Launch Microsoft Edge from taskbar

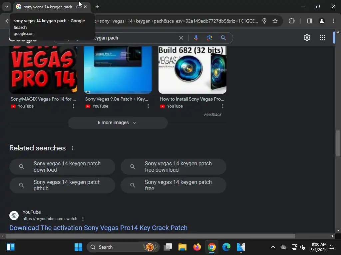(x=226, y=247)
